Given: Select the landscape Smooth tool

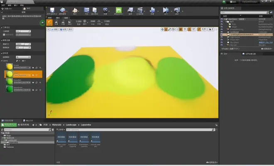Looking at the screenshot, I should click(56, 22).
